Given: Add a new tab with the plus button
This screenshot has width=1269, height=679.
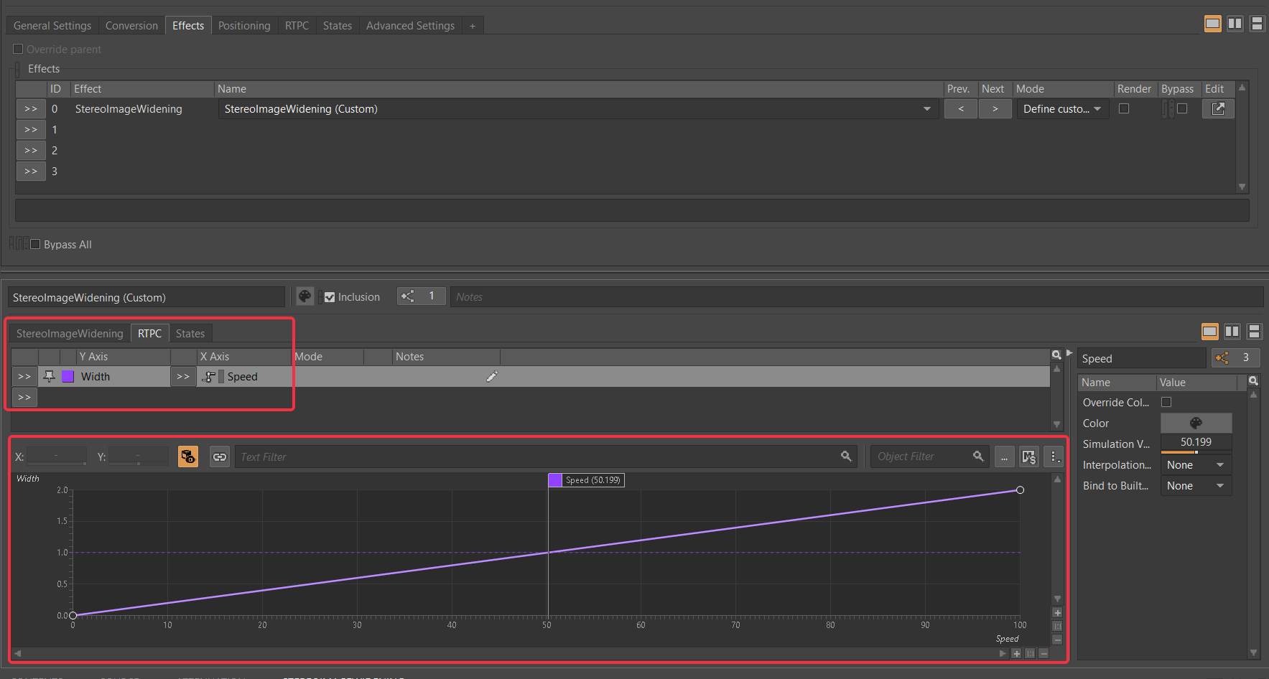Looking at the screenshot, I should click(473, 26).
